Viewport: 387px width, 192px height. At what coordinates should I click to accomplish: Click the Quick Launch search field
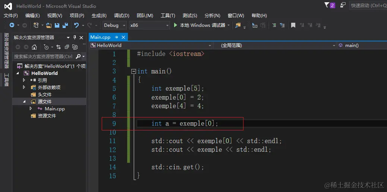tap(368, 5)
